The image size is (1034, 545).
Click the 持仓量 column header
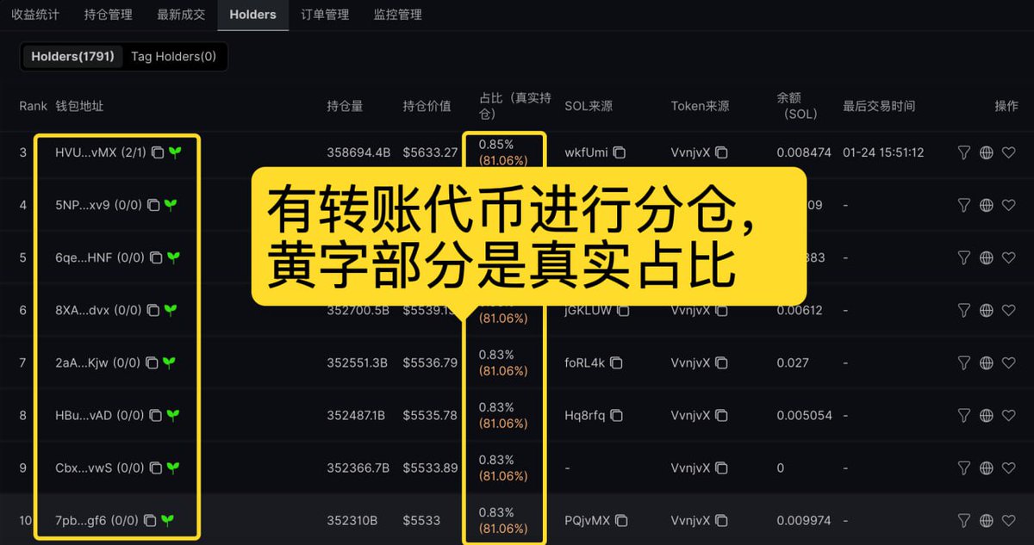point(345,106)
